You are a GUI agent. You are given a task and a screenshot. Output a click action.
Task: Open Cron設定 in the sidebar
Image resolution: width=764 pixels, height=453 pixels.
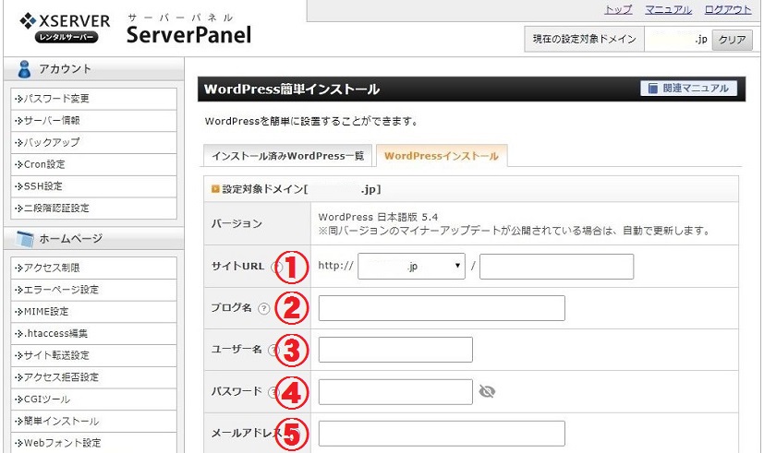tap(93, 164)
